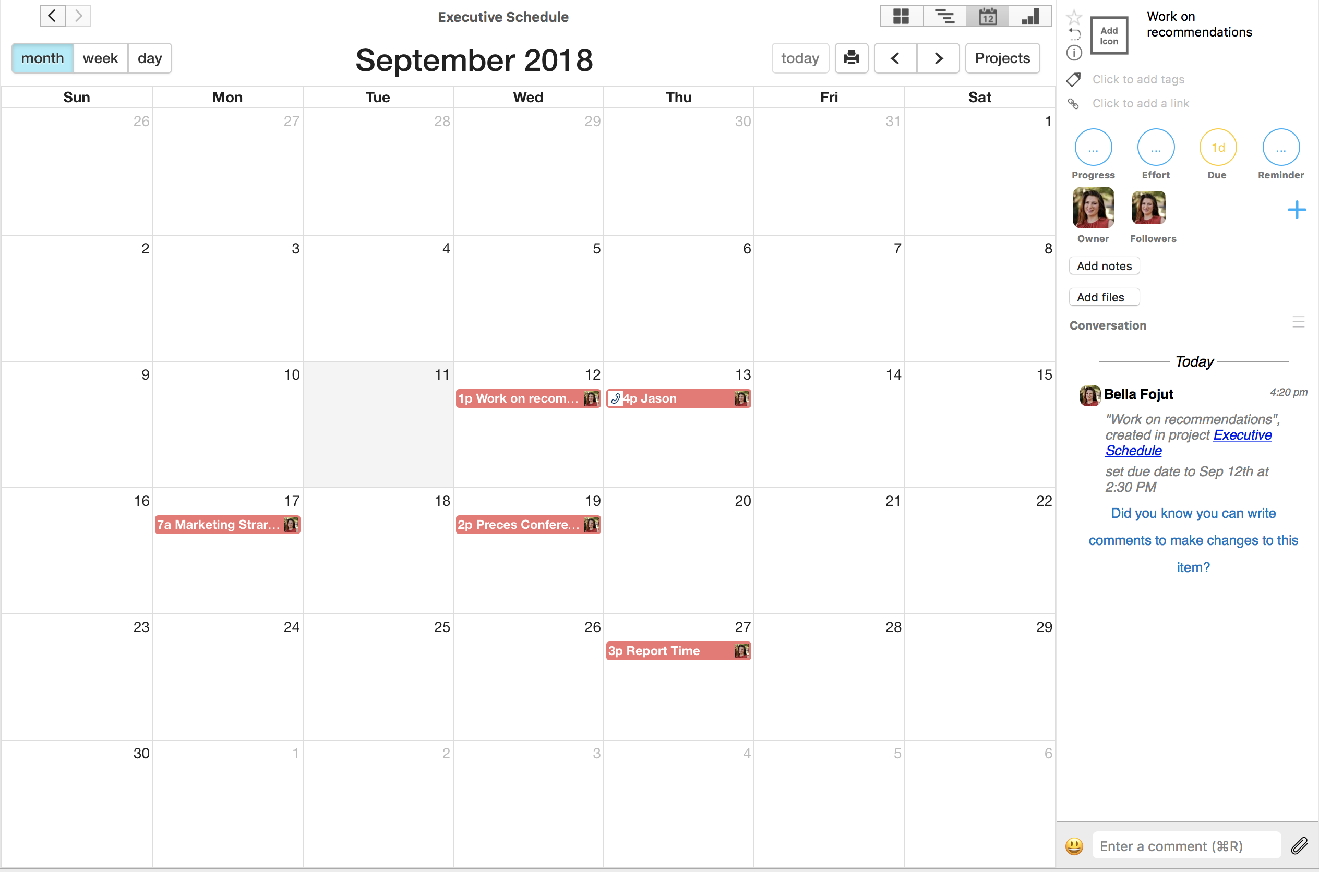This screenshot has height=872, width=1319.
Task: Click Progress circle to update status
Action: click(x=1092, y=149)
